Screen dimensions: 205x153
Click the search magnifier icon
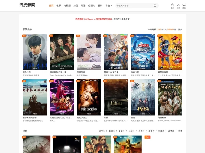pos(155,6)
